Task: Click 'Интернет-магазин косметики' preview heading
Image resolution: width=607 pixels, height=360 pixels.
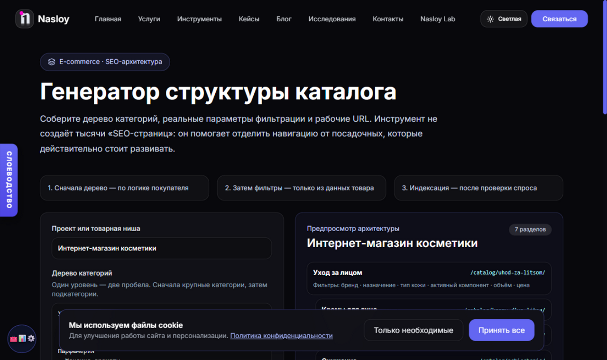Action: point(392,243)
